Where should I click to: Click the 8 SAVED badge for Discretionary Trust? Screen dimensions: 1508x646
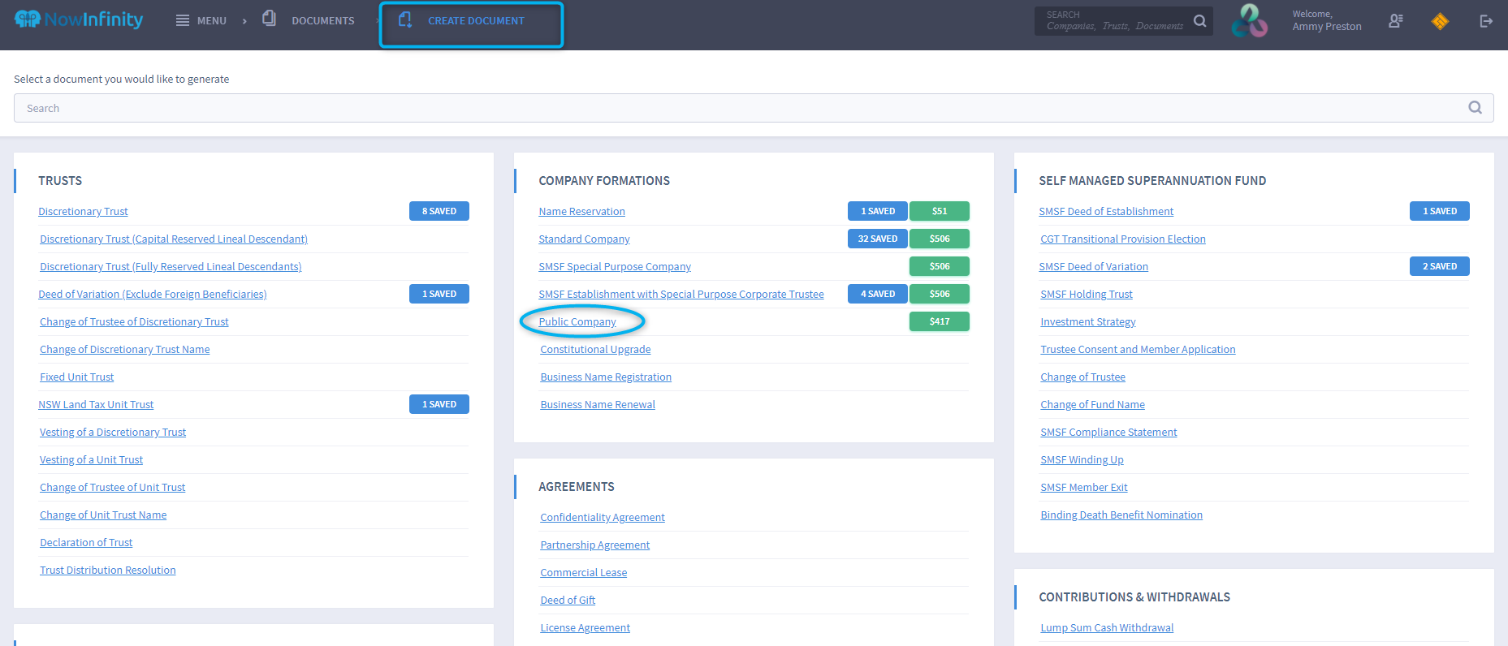[x=439, y=211]
